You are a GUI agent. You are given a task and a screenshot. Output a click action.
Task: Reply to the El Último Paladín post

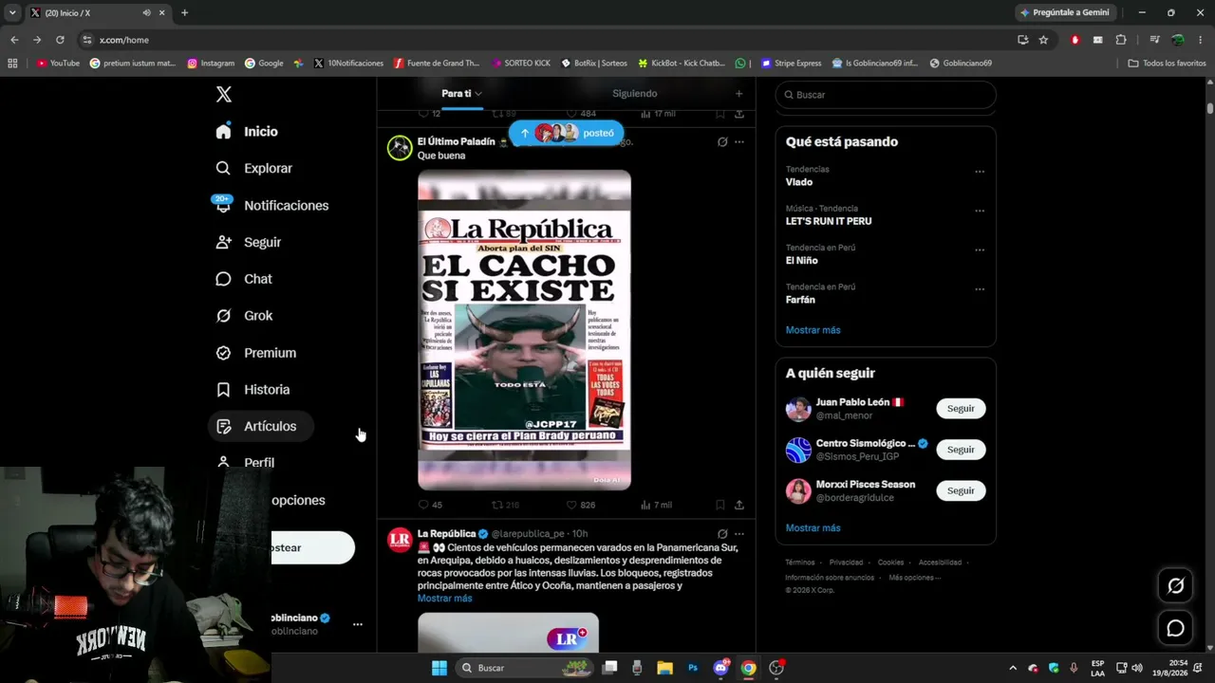[430, 505]
